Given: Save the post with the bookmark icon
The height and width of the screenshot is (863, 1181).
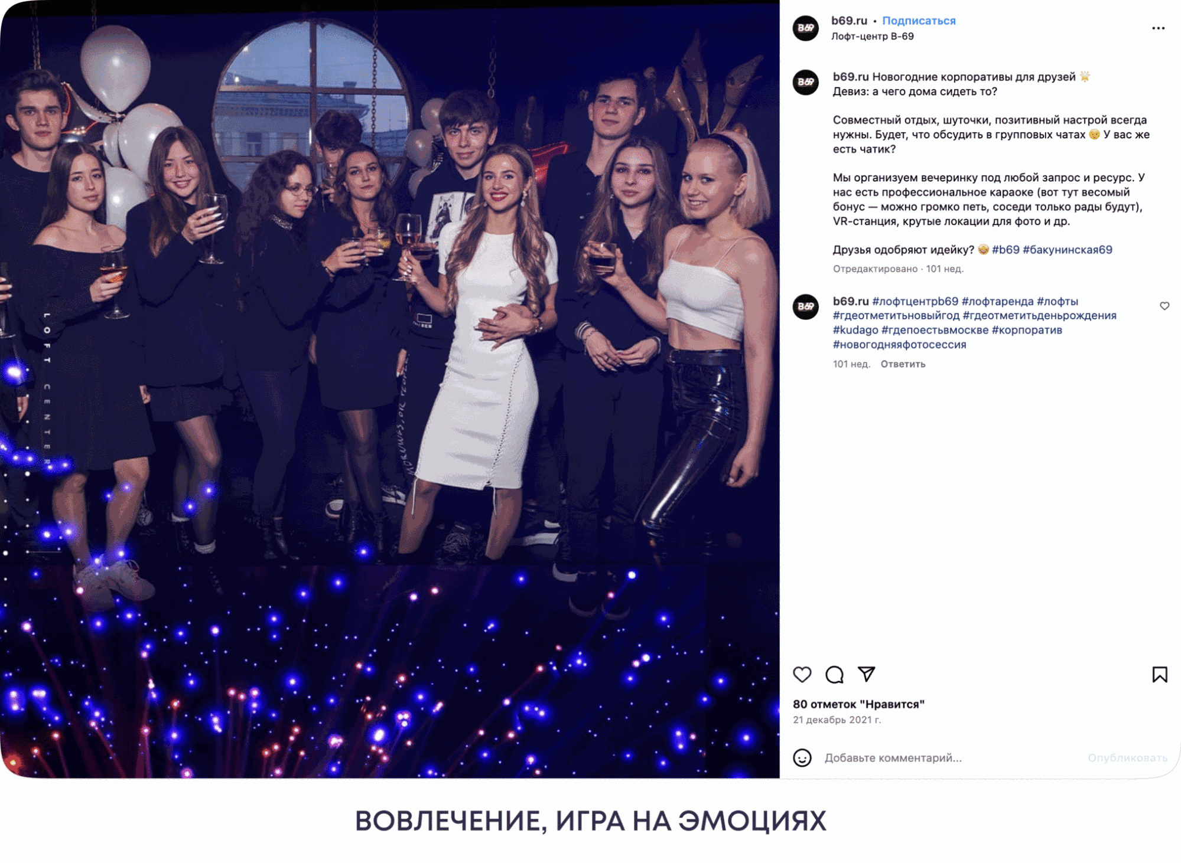Looking at the screenshot, I should pos(1159,674).
